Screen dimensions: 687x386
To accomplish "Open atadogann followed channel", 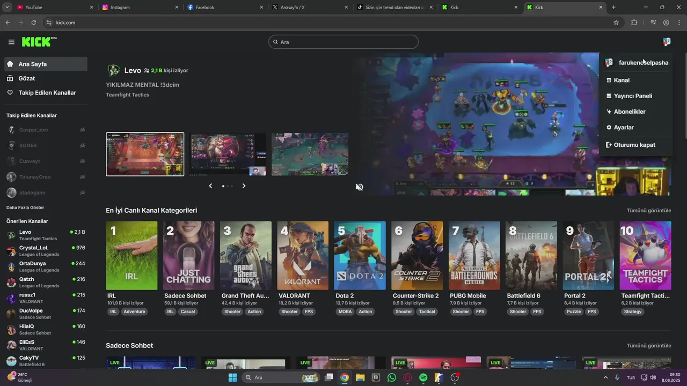I will coord(46,192).
